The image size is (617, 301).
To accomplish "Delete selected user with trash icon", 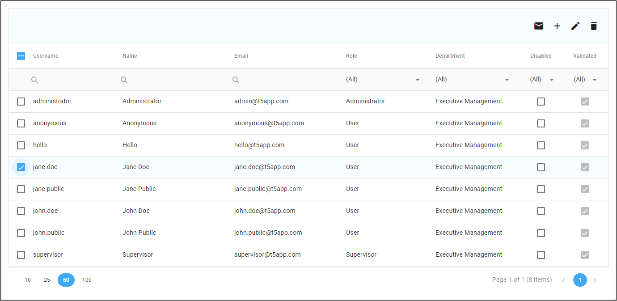I will coord(594,26).
